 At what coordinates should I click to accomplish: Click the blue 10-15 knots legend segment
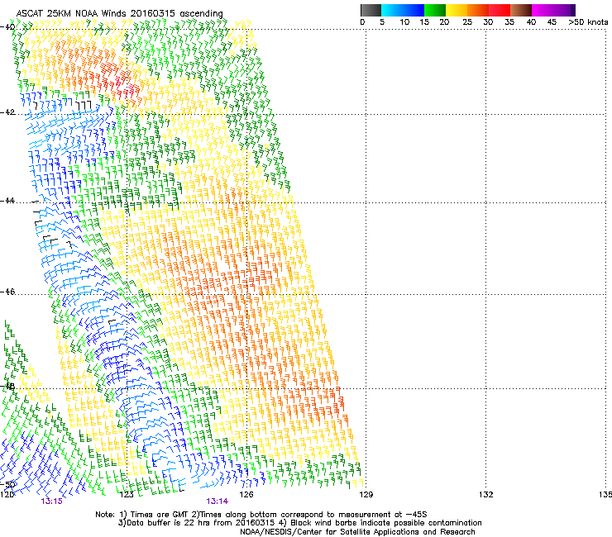pyautogui.click(x=414, y=10)
